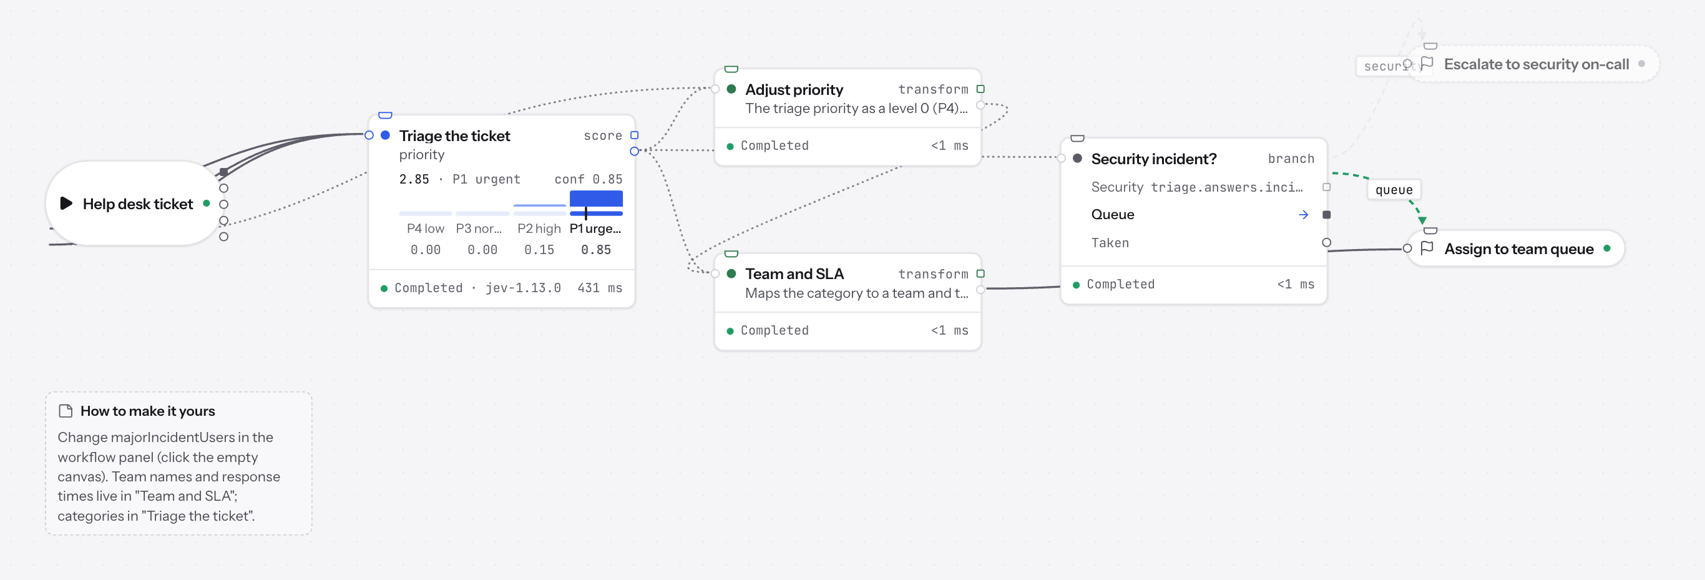Viewport: 1705px width, 580px height.
Task: Click the top handle tab above Security incident?
Action: [1078, 139]
